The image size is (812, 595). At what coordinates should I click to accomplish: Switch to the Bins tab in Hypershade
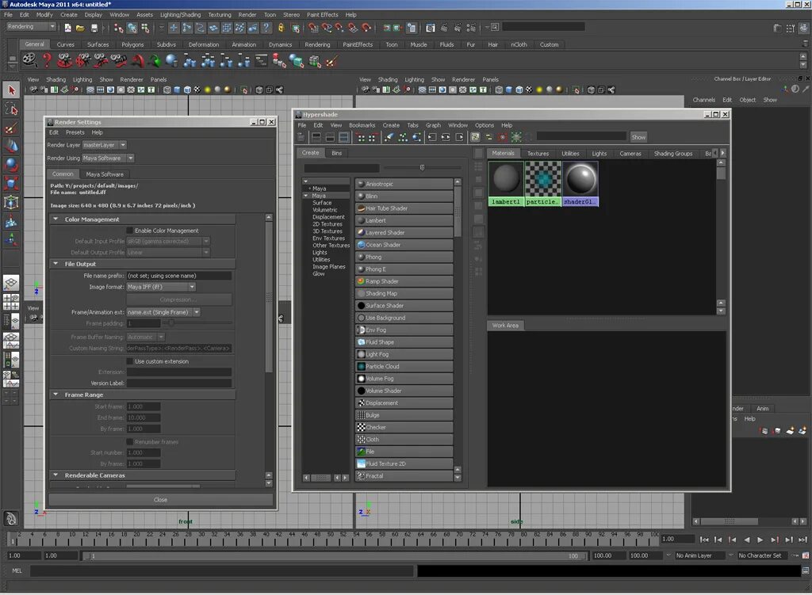click(337, 153)
